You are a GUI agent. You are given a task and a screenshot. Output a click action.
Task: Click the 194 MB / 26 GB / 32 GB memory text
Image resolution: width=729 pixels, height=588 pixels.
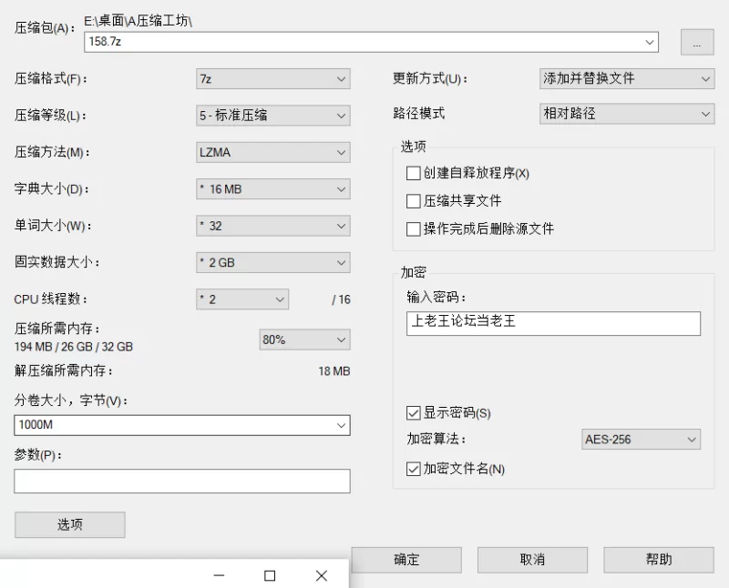74,347
